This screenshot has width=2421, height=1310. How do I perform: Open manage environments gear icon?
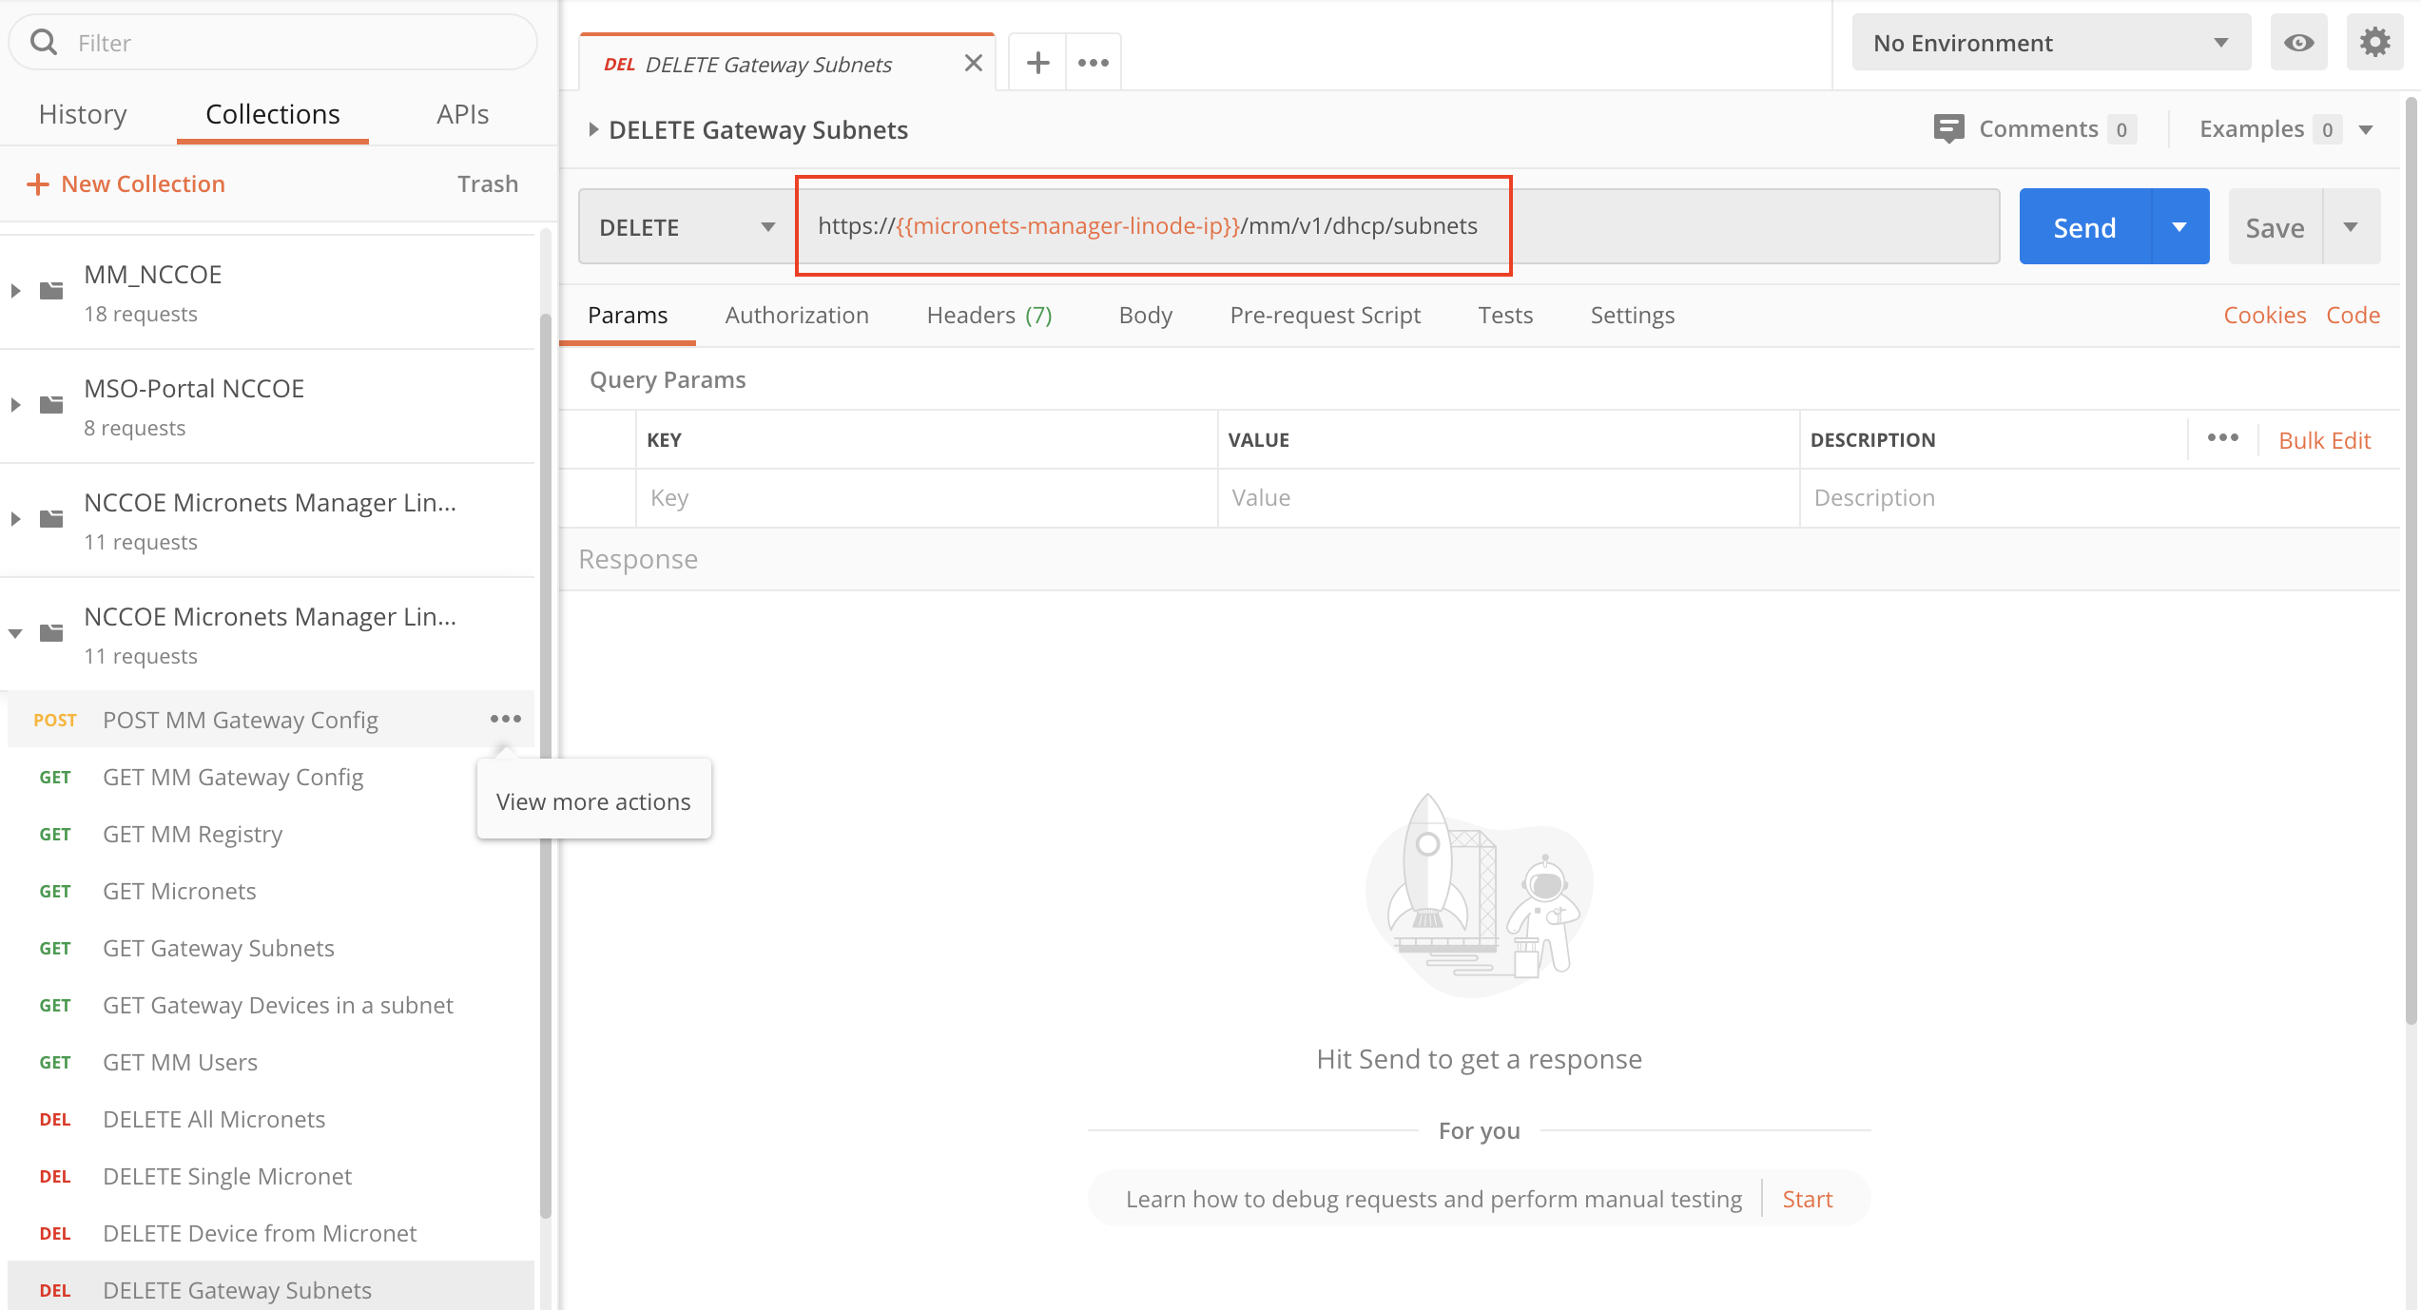coord(2374,43)
